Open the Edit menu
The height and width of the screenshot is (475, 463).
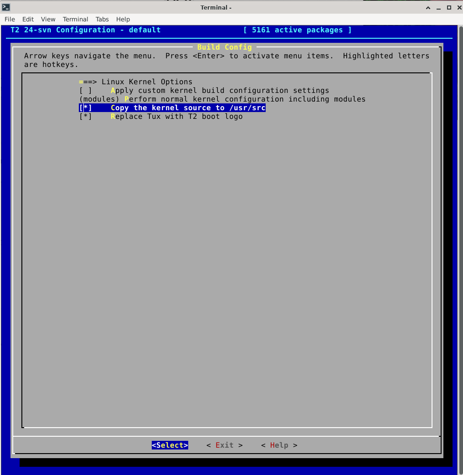click(x=28, y=19)
